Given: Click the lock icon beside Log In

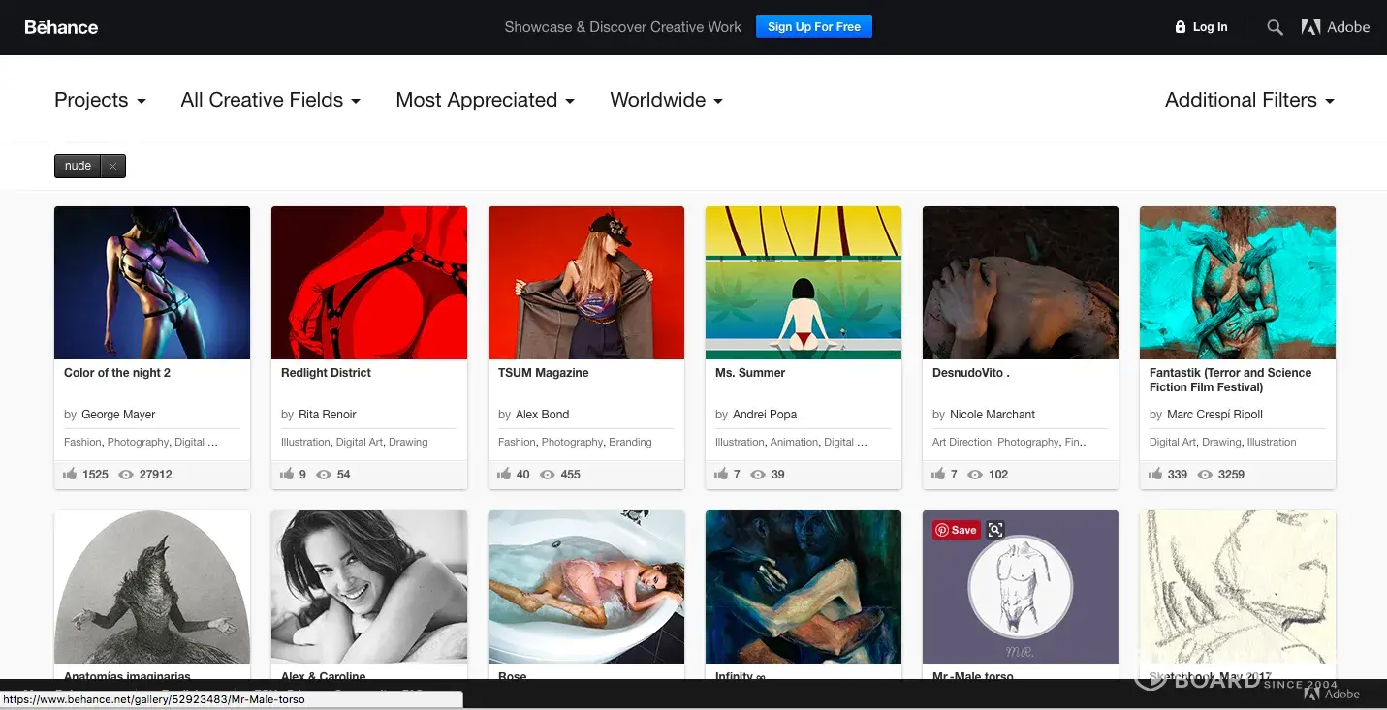Looking at the screenshot, I should coord(1180,27).
